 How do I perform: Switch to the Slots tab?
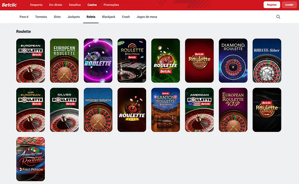coord(57,17)
